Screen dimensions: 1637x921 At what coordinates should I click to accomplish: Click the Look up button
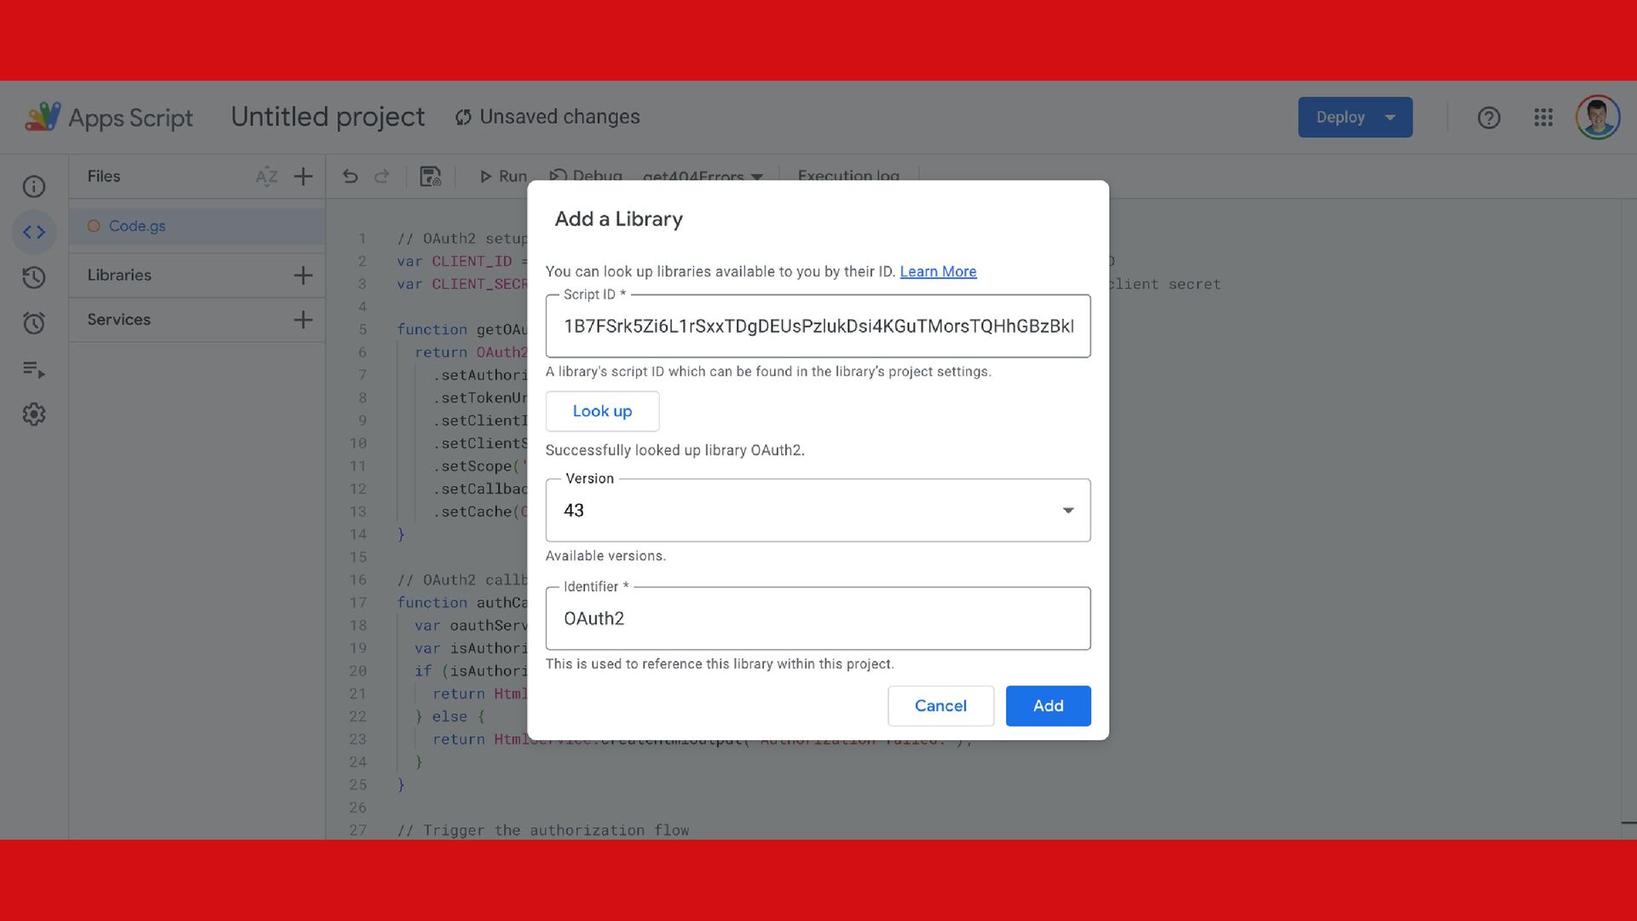pyautogui.click(x=602, y=411)
